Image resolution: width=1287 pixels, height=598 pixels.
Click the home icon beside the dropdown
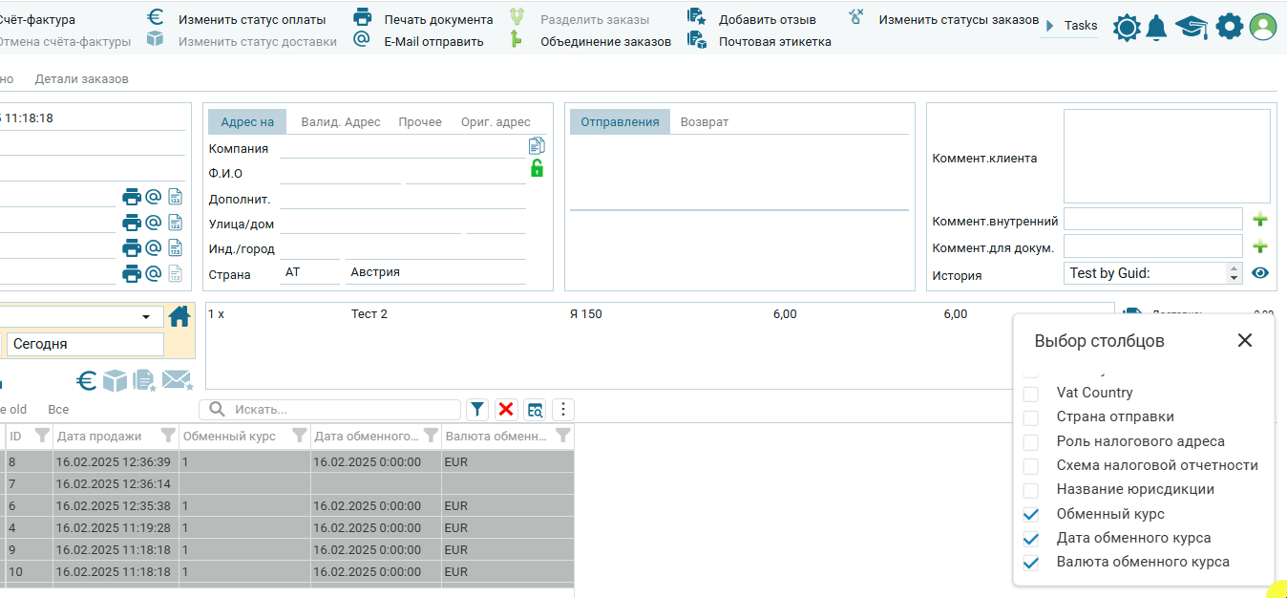click(179, 316)
